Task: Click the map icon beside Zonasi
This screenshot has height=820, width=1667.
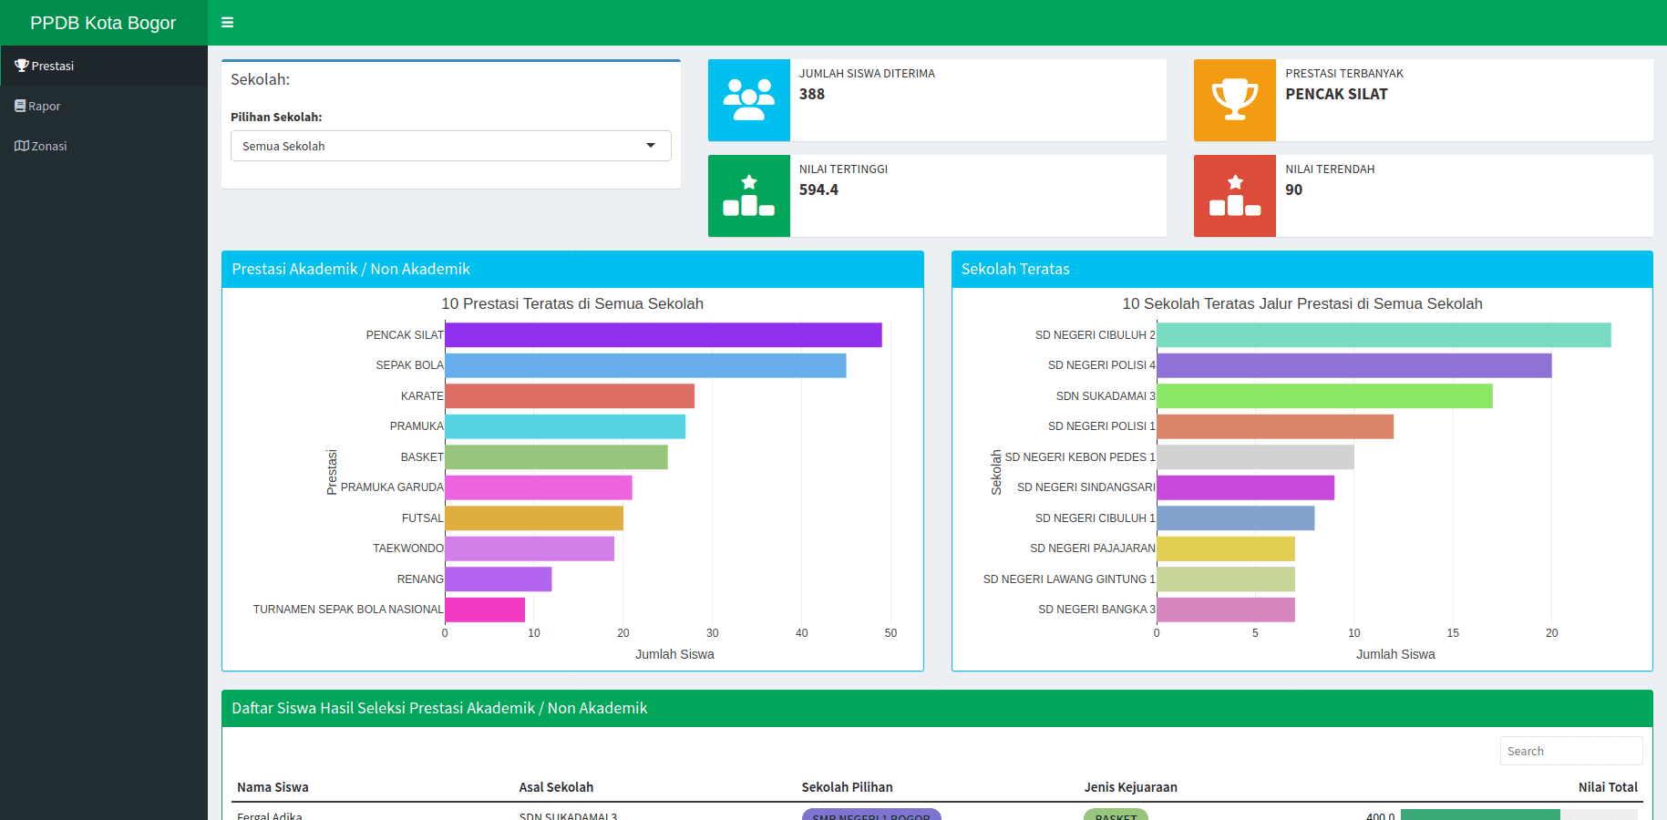Action: tap(22, 146)
